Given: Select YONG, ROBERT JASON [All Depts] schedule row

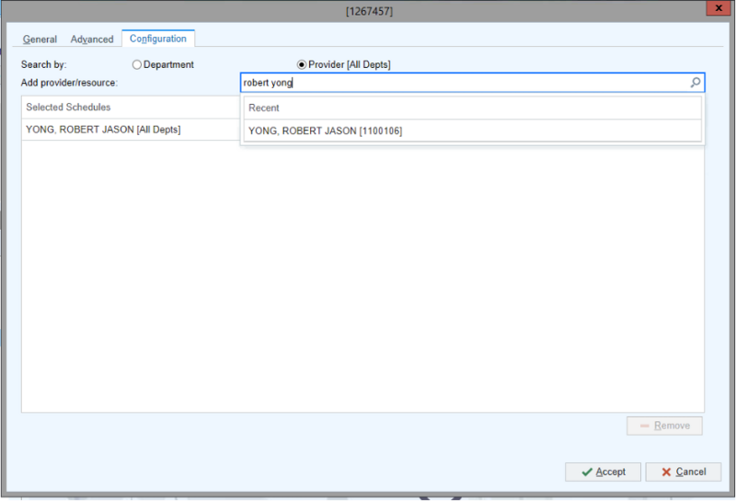Looking at the screenshot, I should click(131, 130).
